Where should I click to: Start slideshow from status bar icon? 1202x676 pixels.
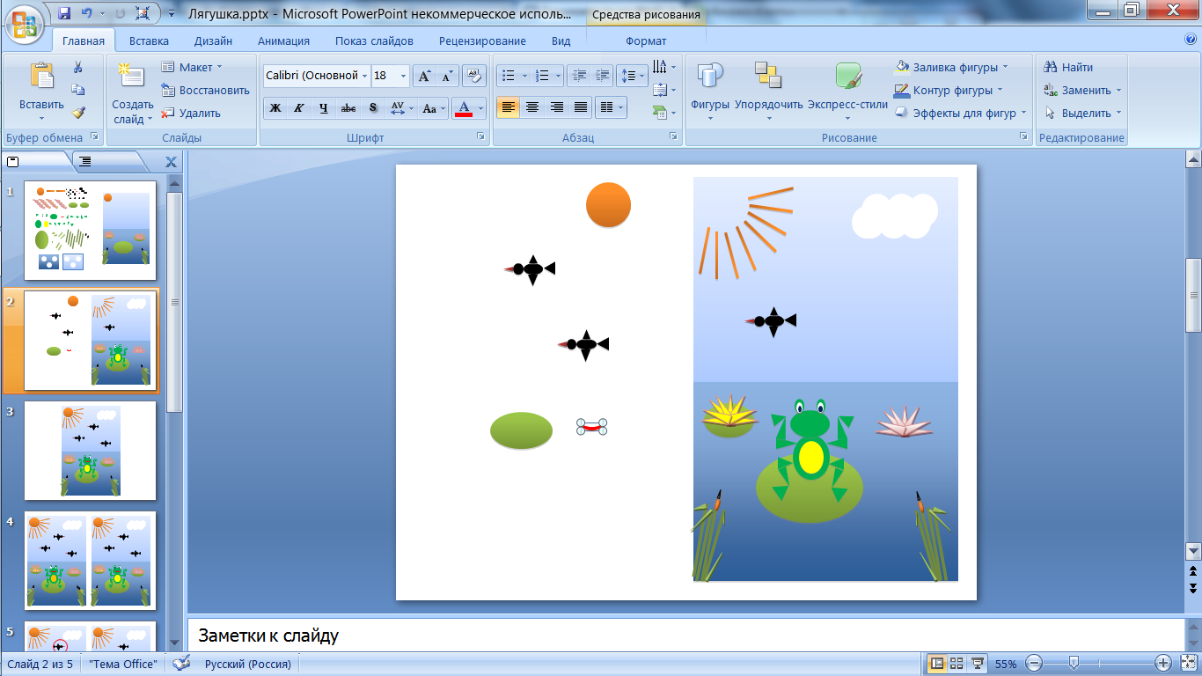pyautogui.click(x=977, y=663)
